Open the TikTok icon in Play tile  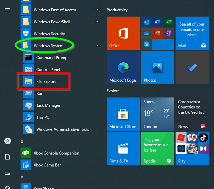(x=203, y=138)
